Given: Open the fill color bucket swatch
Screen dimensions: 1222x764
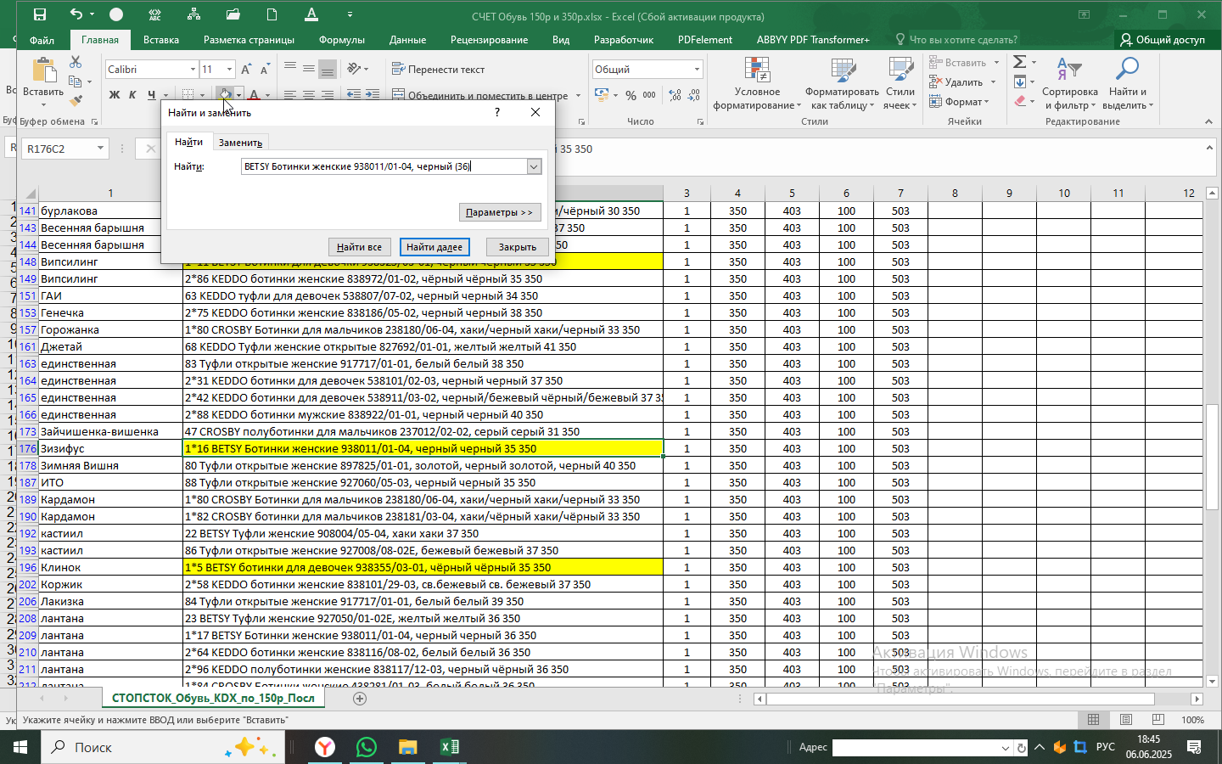Looking at the screenshot, I should point(224,95).
